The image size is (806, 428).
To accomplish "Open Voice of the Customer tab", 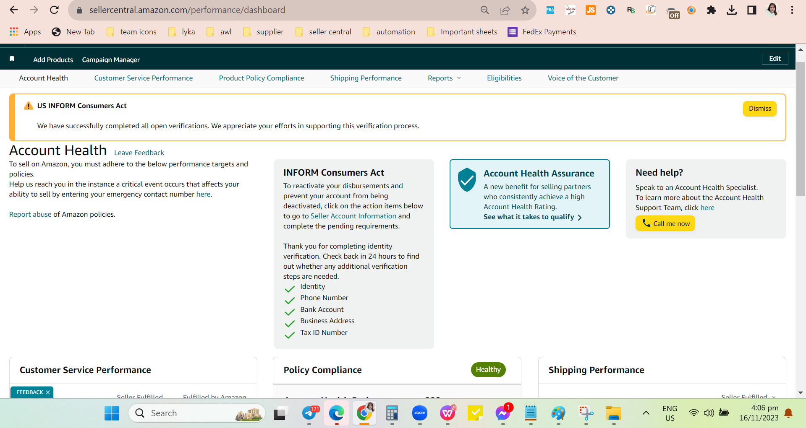I will point(583,78).
